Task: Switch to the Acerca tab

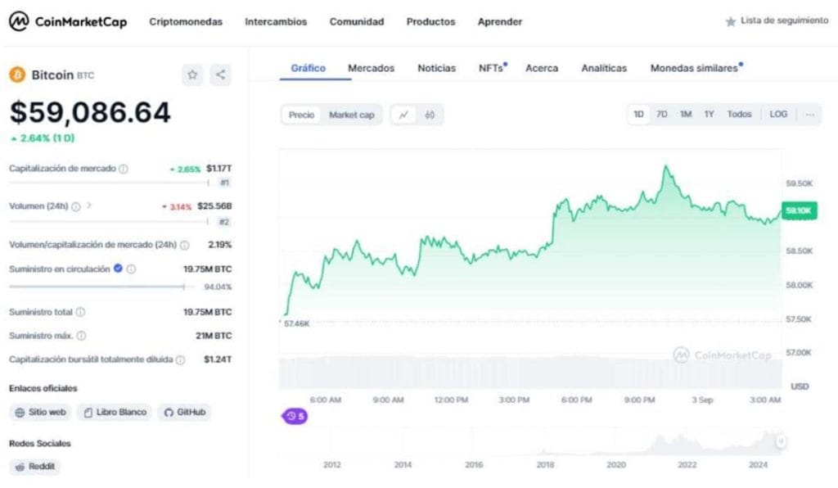Action: [x=542, y=69]
